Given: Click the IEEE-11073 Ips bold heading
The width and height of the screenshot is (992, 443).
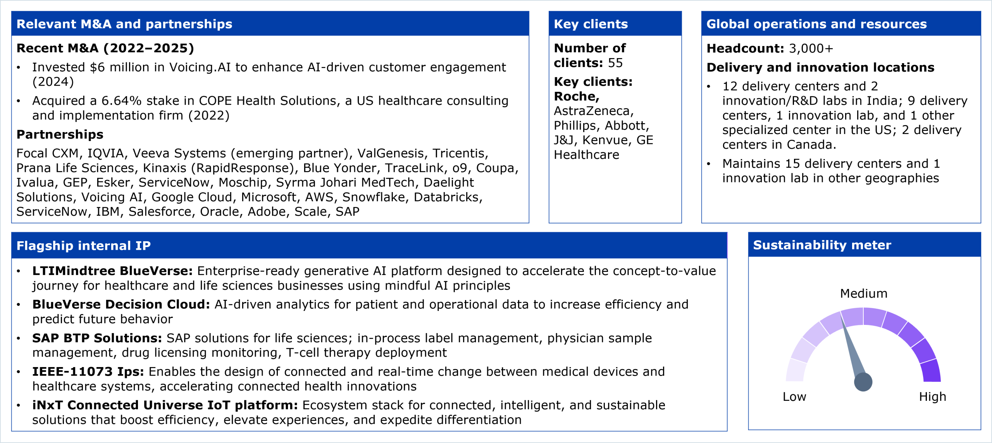Looking at the screenshot, I should tap(88, 372).
